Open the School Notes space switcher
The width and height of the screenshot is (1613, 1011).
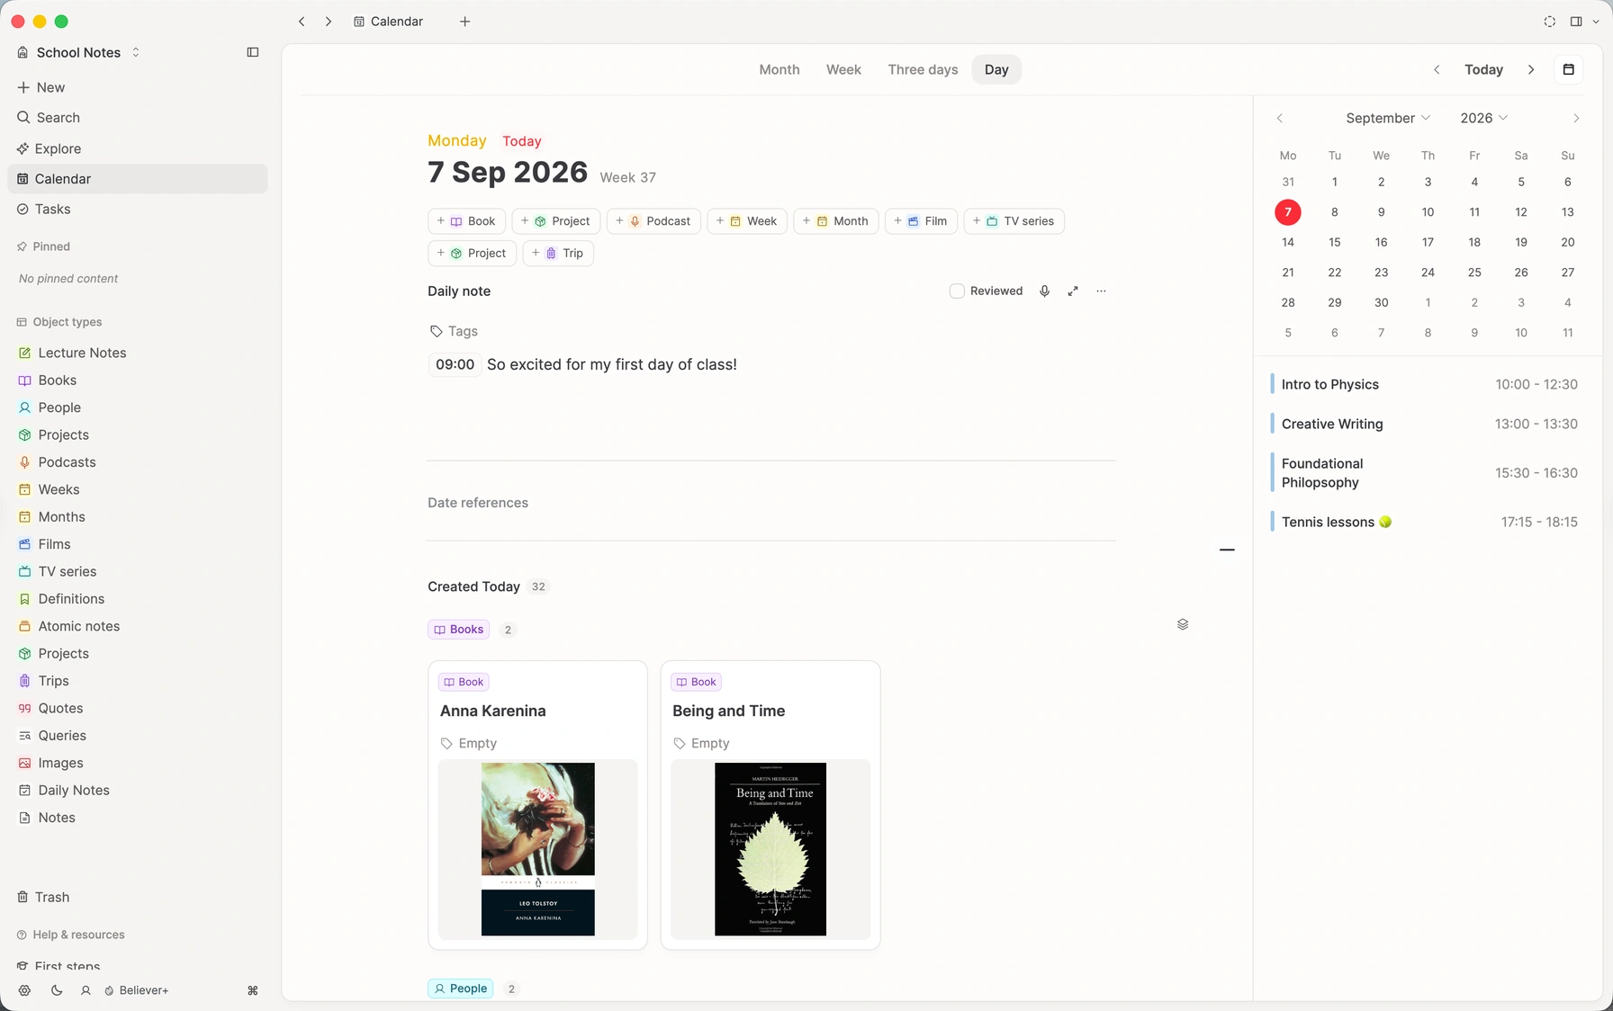(x=79, y=52)
